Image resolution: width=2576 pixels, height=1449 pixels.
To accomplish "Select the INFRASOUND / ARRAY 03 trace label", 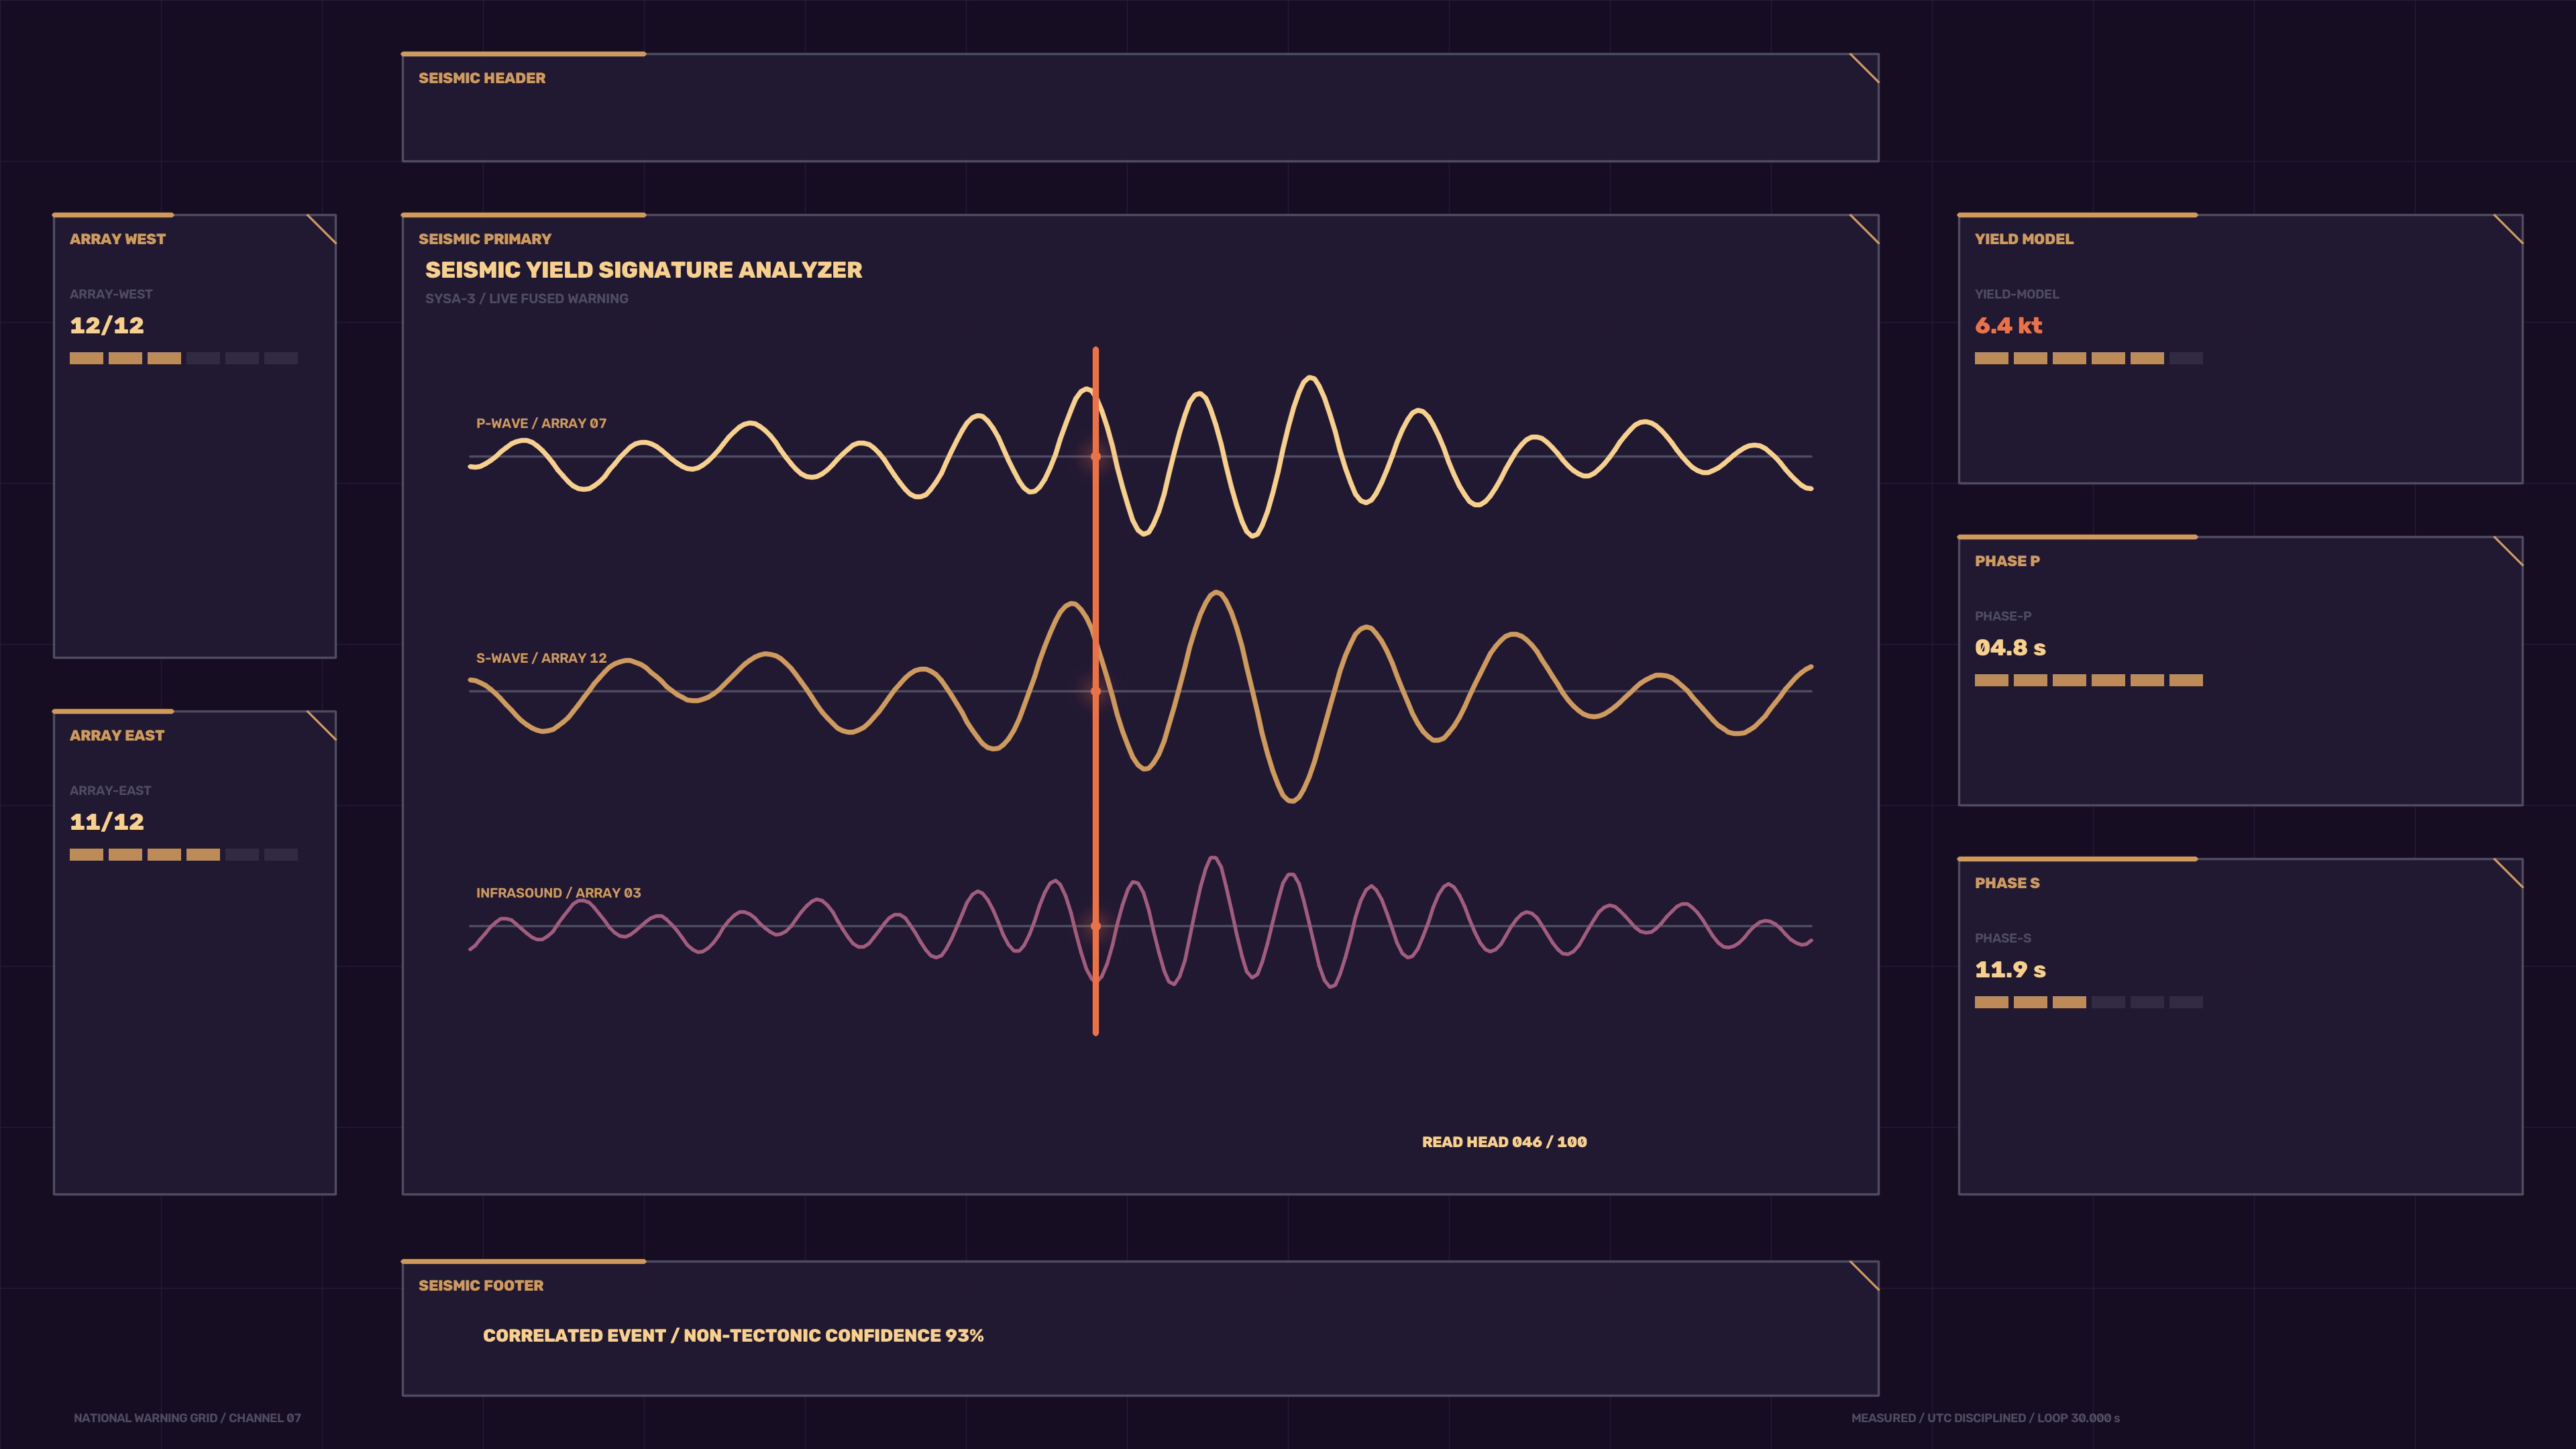I will click(558, 893).
